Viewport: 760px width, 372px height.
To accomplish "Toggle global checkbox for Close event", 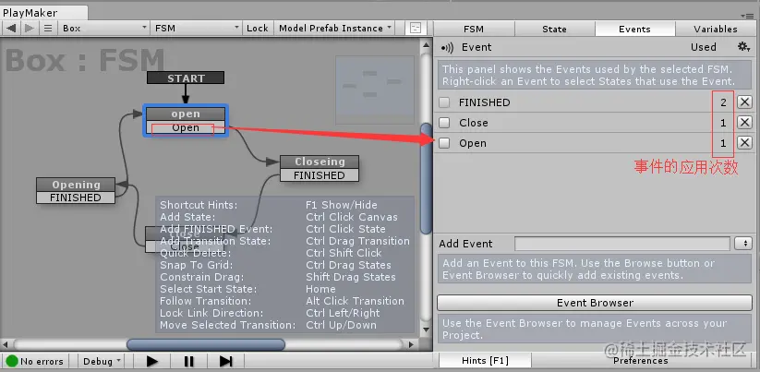I will coord(444,123).
